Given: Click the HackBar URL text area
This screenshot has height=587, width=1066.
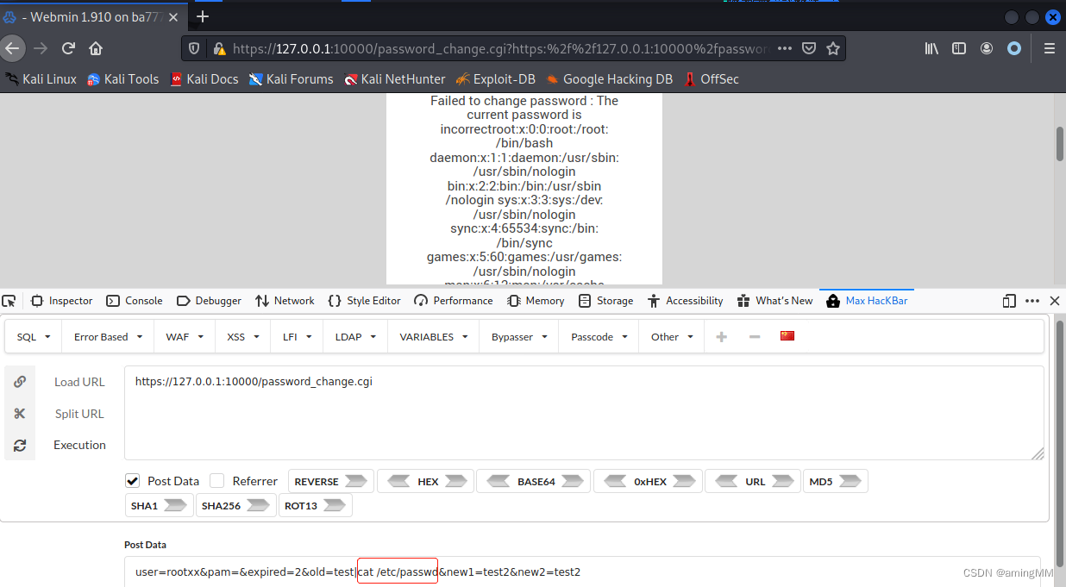Looking at the screenshot, I should (x=584, y=413).
